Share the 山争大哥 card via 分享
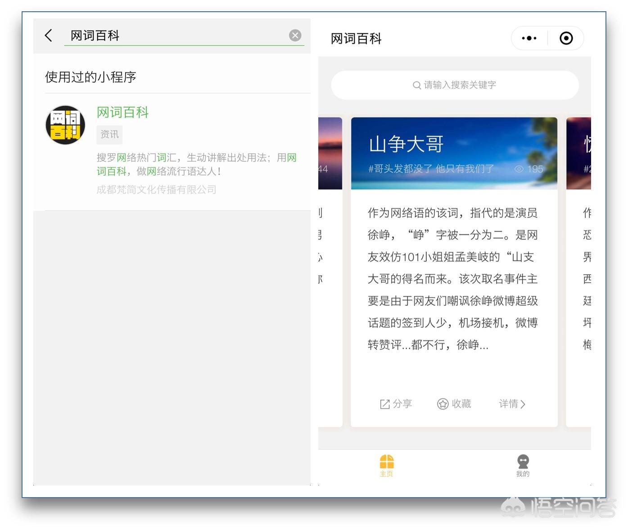This screenshot has height=530, width=628. click(396, 404)
